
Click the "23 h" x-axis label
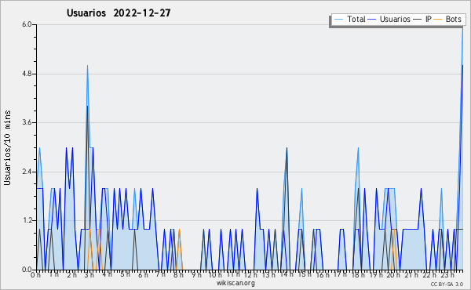tap(447, 275)
